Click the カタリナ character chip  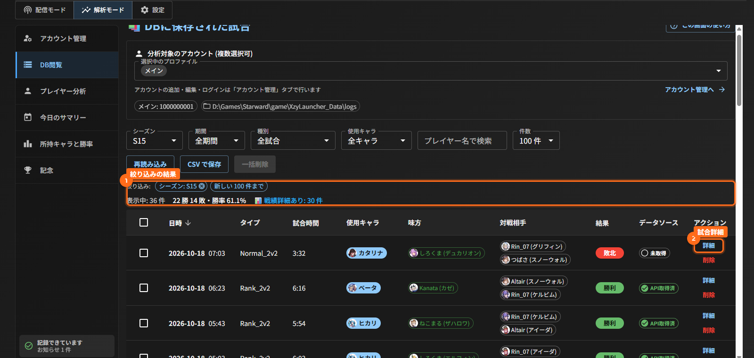(367, 253)
